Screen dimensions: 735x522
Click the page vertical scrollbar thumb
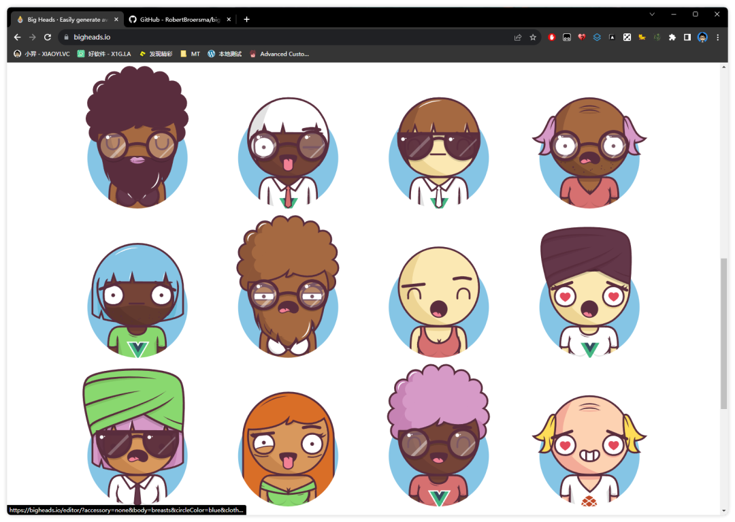(x=723, y=333)
